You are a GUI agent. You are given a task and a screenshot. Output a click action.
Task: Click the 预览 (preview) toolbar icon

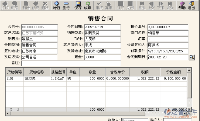pyautogui.click(x=14, y=5)
